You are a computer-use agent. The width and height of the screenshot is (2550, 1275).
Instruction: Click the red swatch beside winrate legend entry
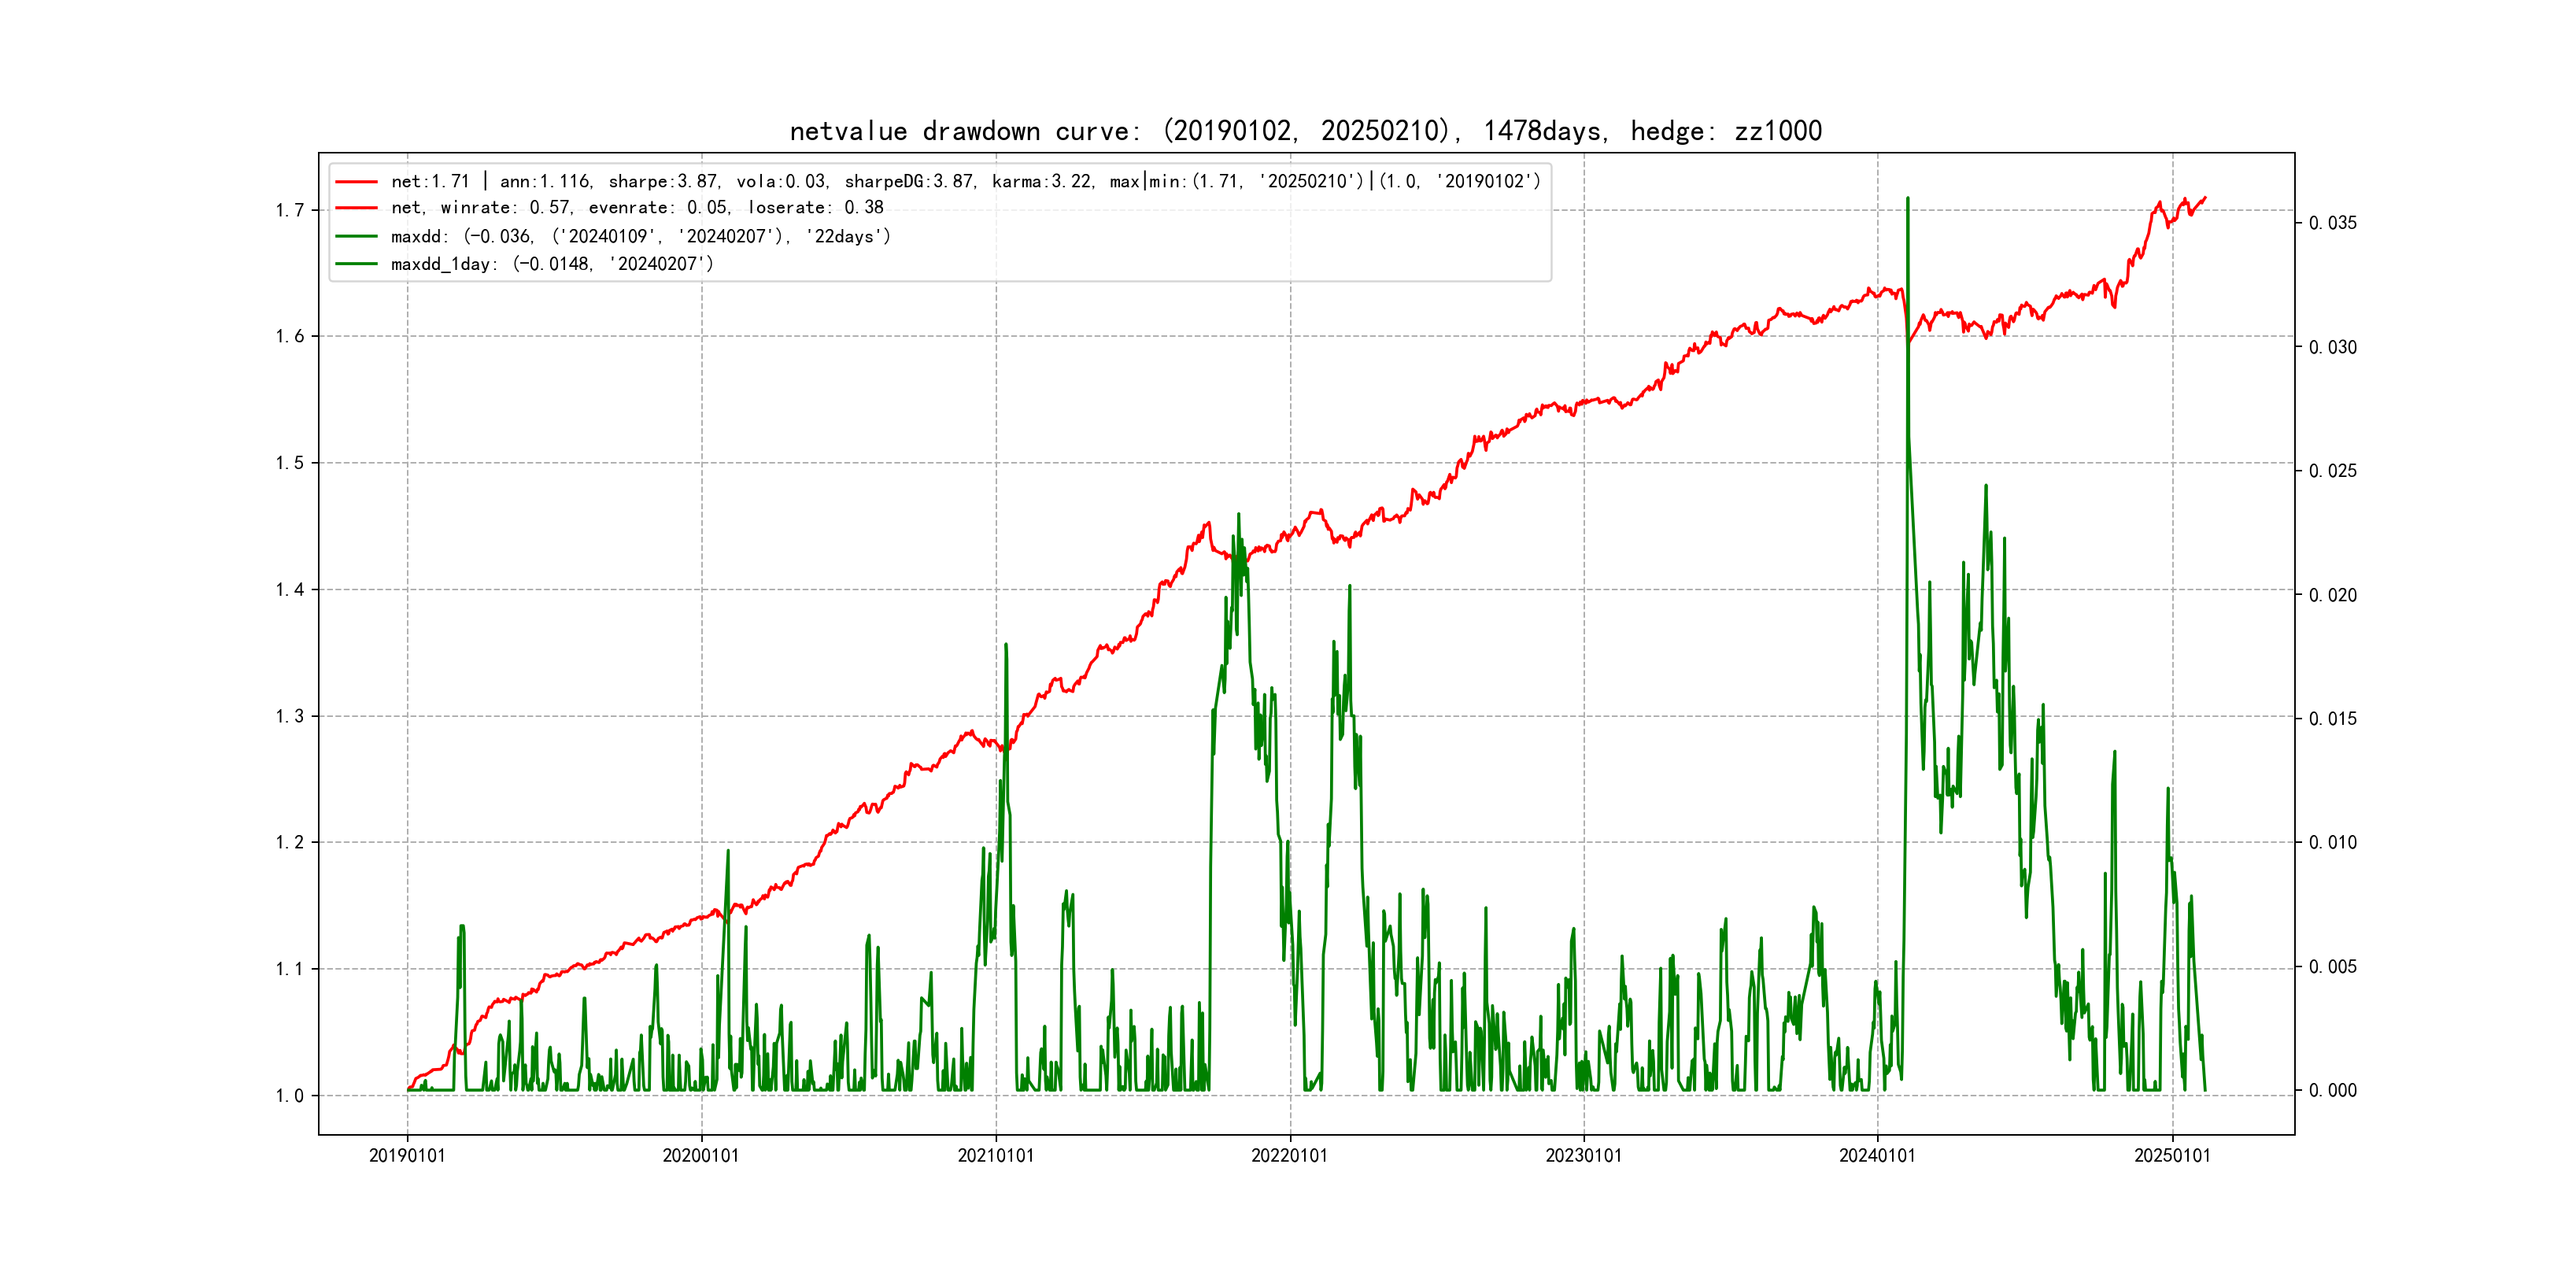click(357, 208)
